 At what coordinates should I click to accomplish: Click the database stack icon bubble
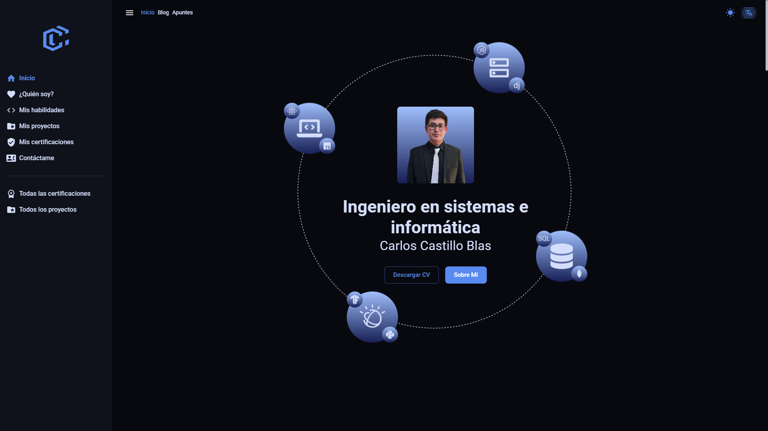(x=562, y=256)
